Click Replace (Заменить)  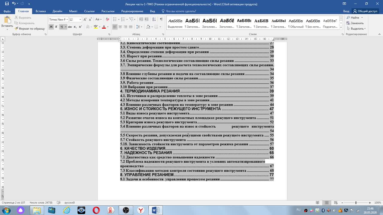point(355,23)
